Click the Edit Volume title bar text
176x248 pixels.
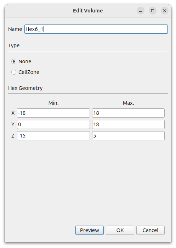coord(88,11)
